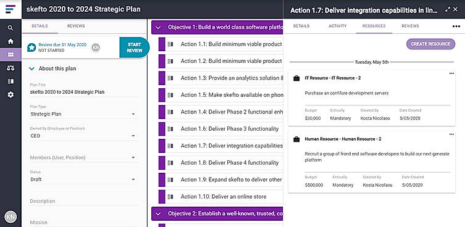The image size is (465, 227).
Task: Open search from the left sidebar
Action: pos(10,28)
